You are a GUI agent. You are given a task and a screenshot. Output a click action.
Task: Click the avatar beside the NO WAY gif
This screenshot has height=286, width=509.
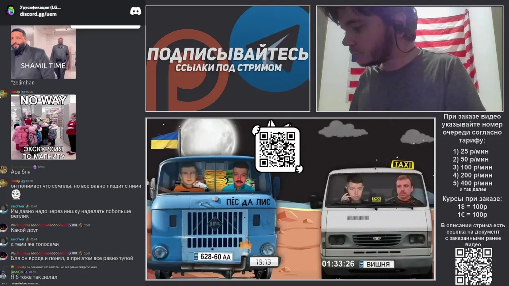4,94
